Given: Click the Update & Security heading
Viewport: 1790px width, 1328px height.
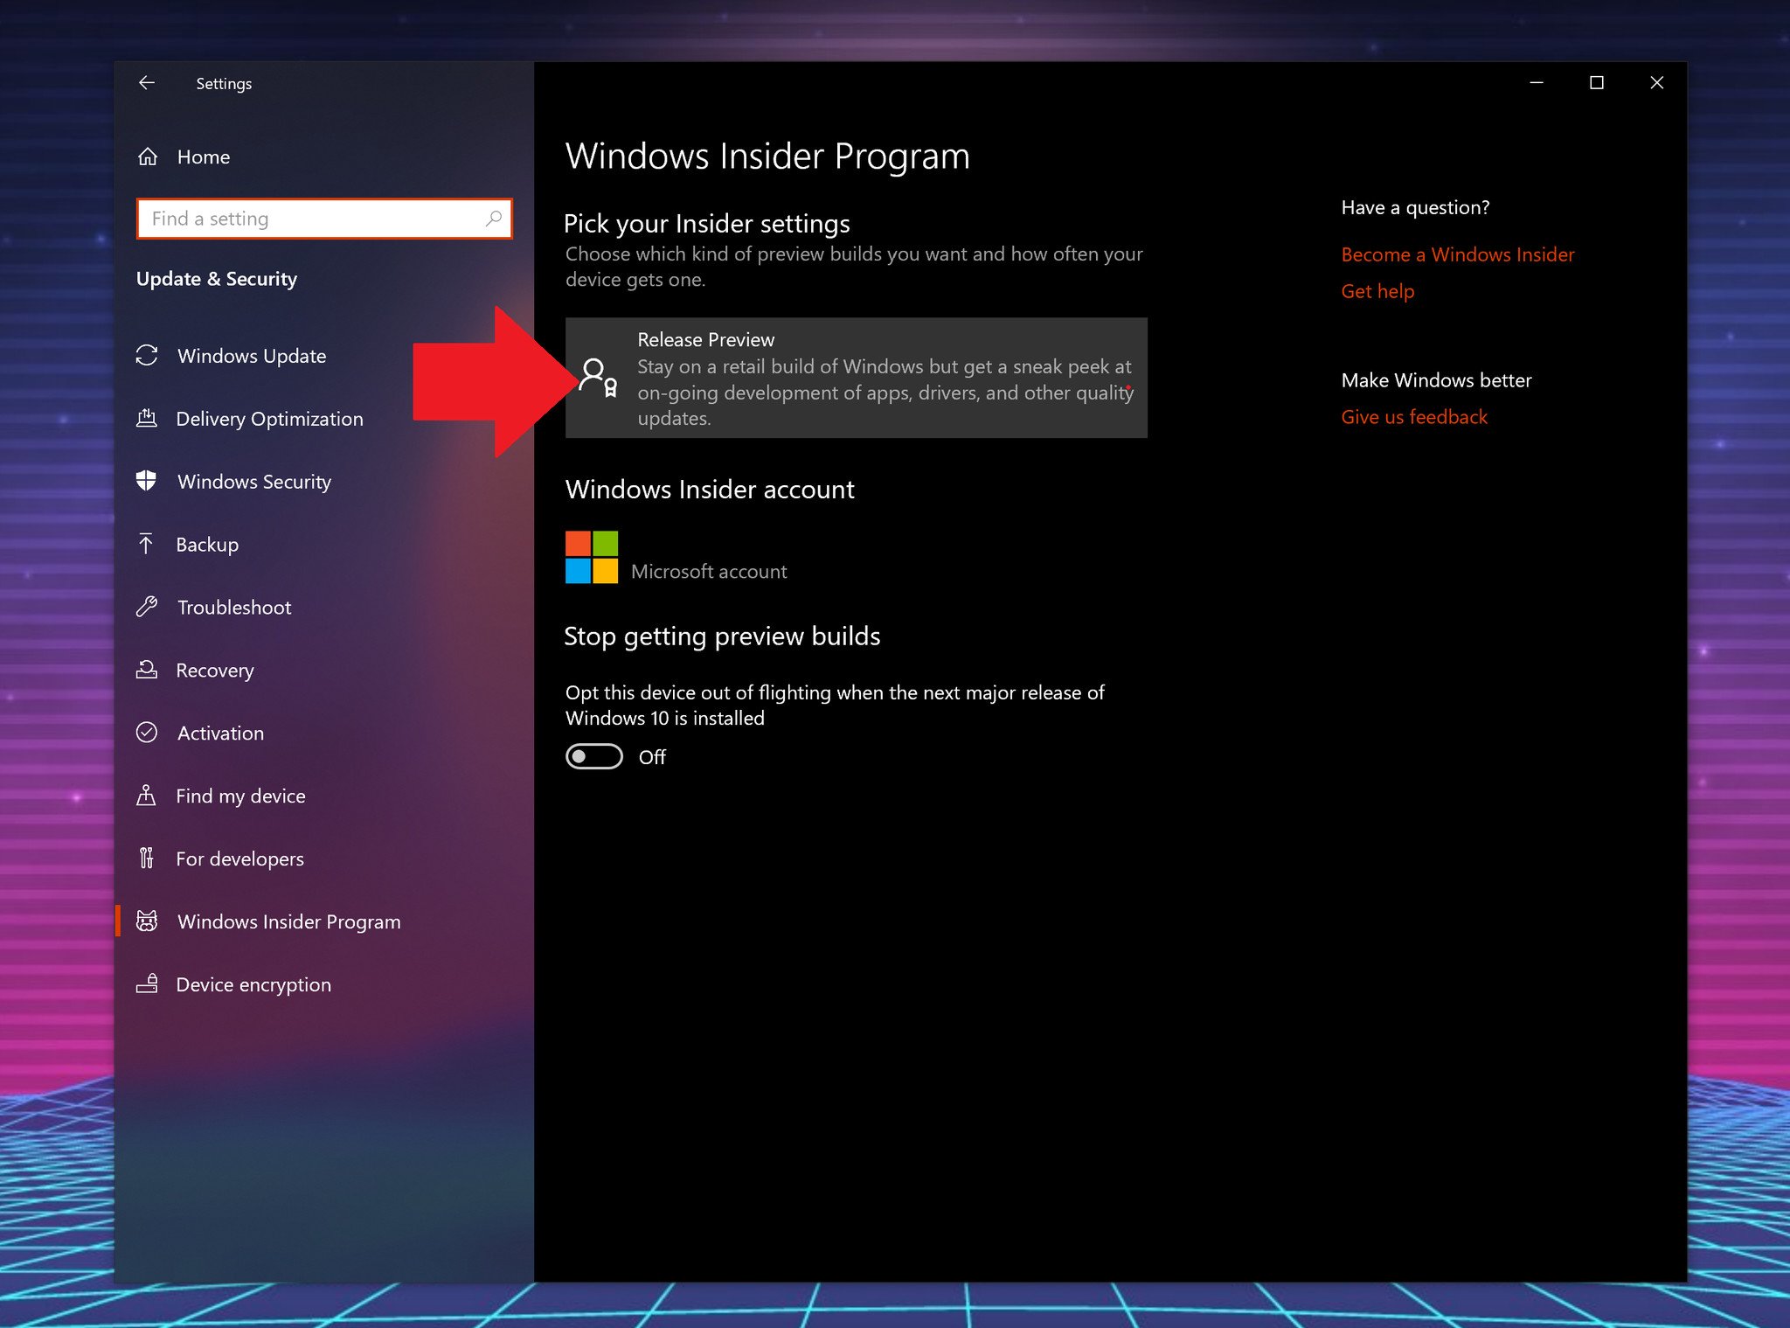Looking at the screenshot, I should click(x=217, y=279).
